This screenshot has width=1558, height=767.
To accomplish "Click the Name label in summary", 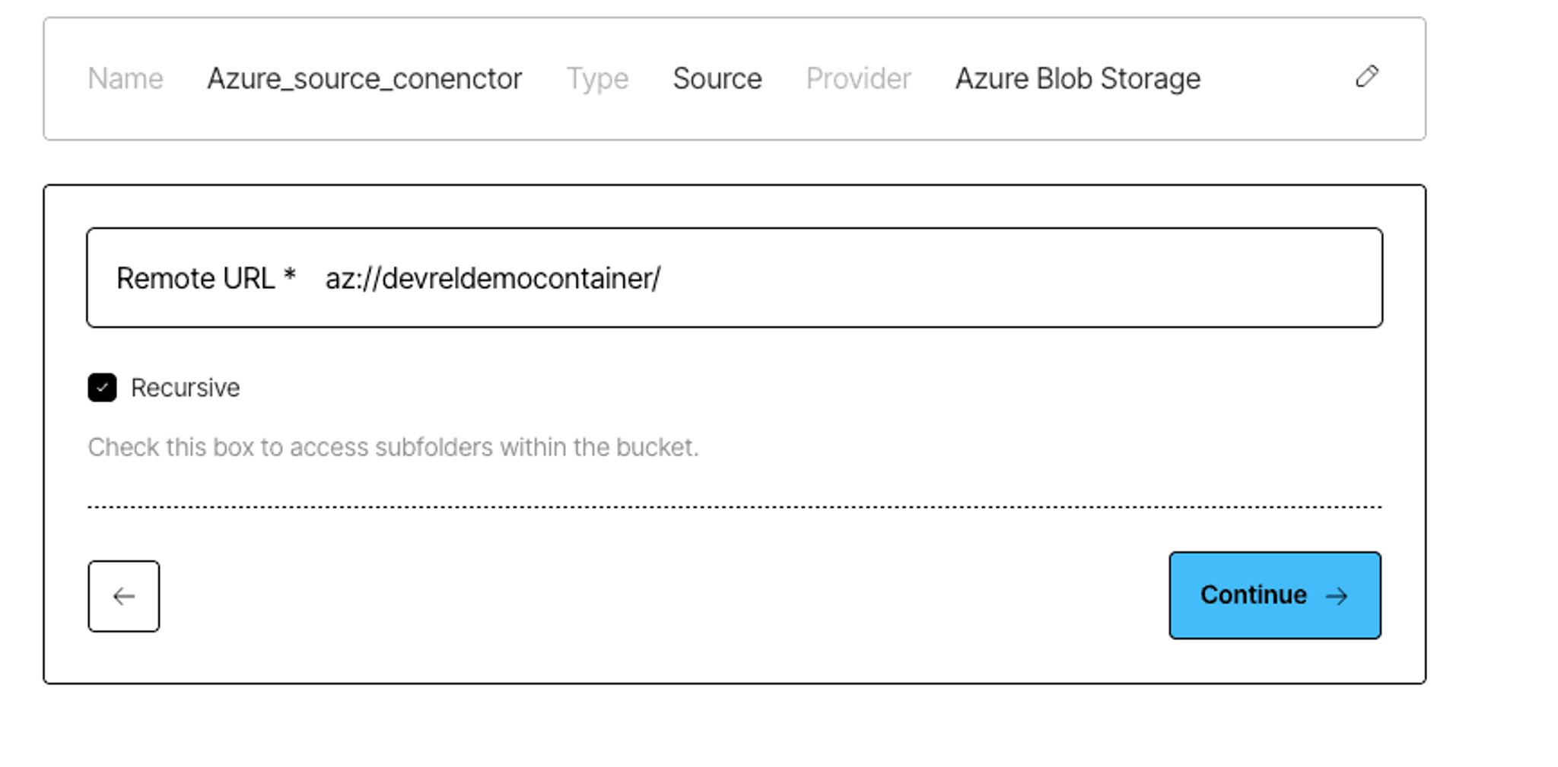I will [126, 79].
